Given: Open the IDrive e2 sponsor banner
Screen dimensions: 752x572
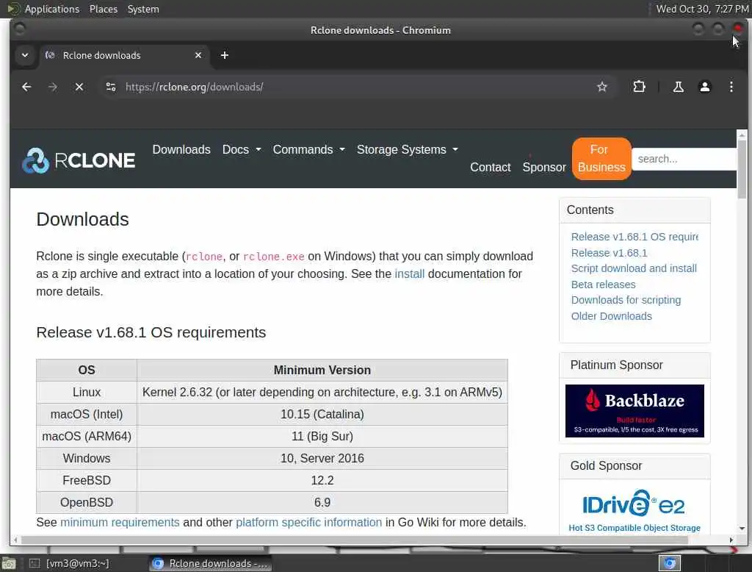Looking at the screenshot, I should pos(634,510).
